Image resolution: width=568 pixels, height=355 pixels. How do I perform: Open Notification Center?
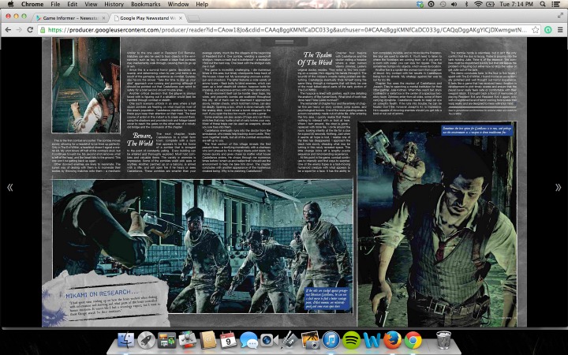555,4
